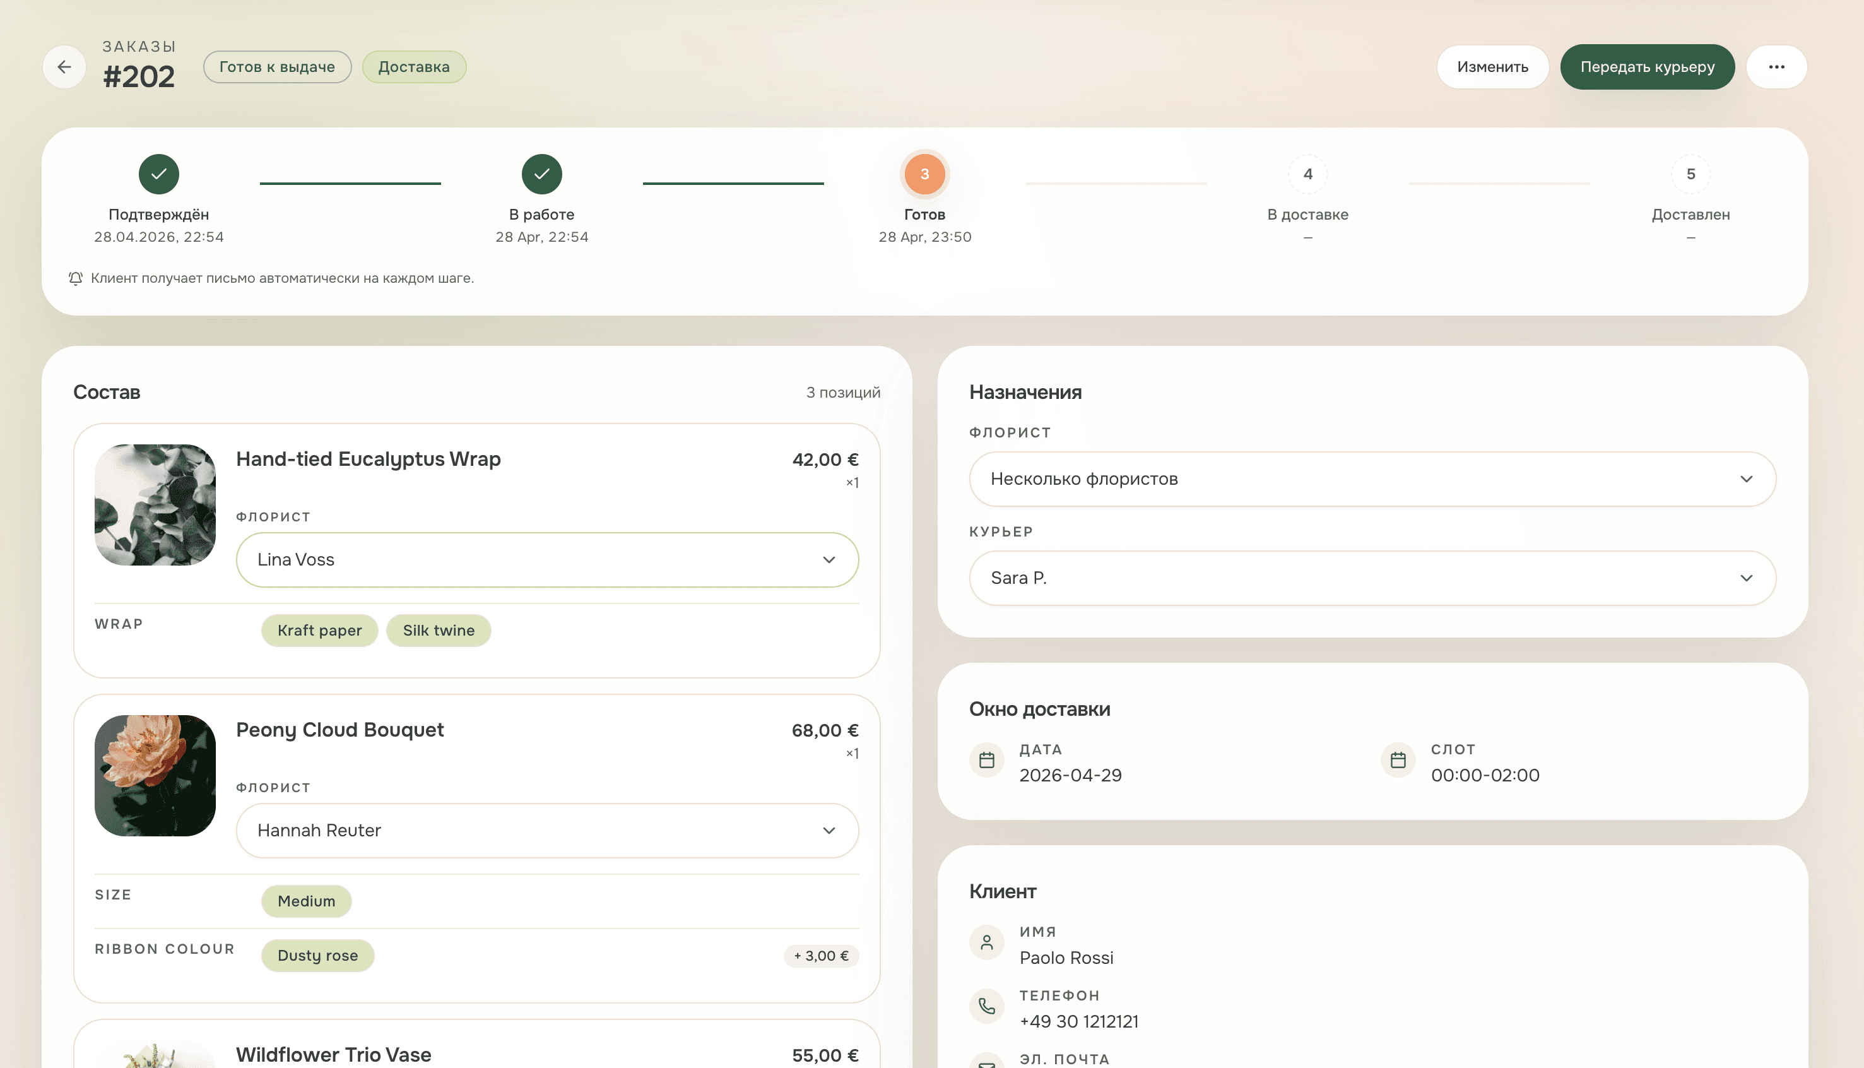
Task: Click the 28 Apr, 23:50 timestamp
Action: pyautogui.click(x=924, y=237)
